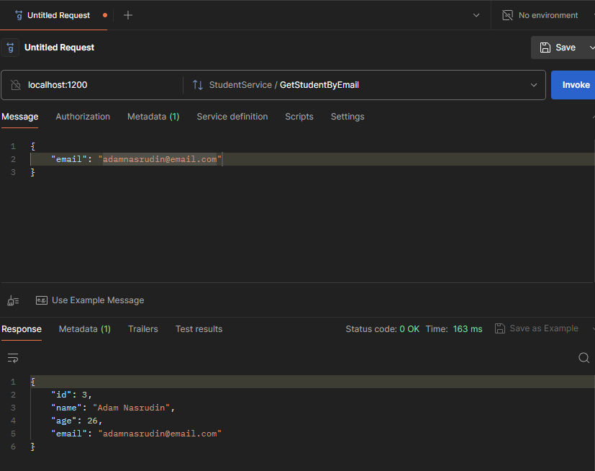Open the Authorization tab
Viewport: 595px width, 471px height.
83,117
